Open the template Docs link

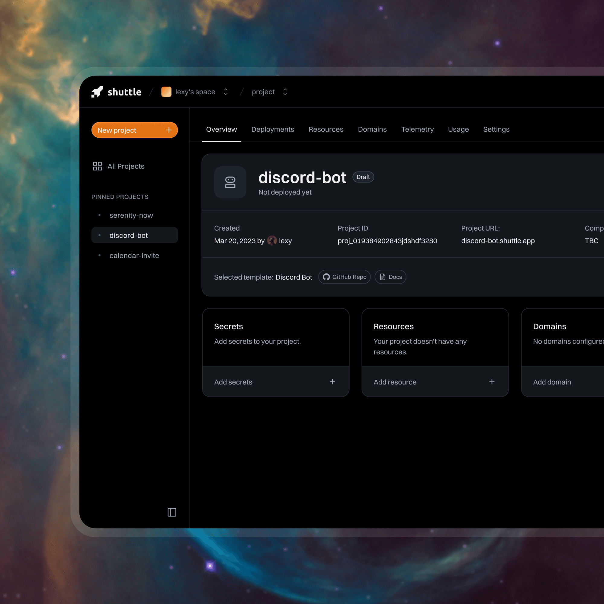390,277
